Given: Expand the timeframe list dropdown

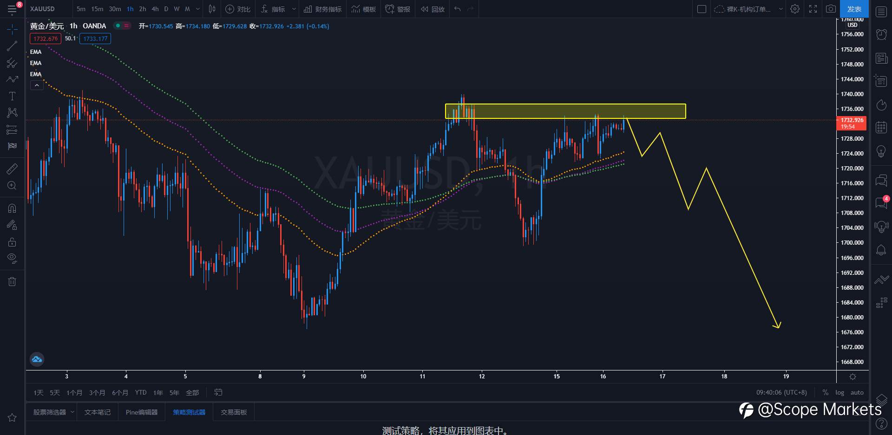Looking at the screenshot, I should 198,9.
